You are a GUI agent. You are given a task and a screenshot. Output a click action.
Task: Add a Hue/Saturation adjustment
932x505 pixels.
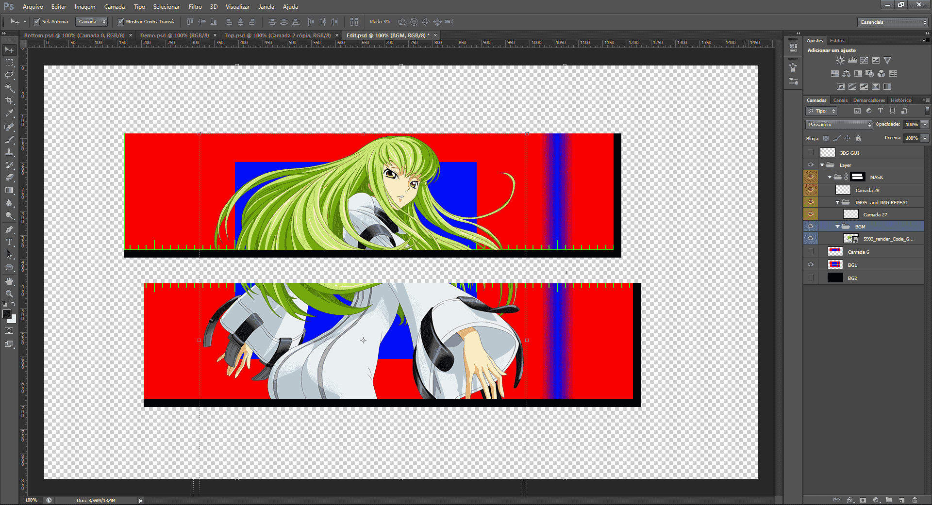click(834, 74)
